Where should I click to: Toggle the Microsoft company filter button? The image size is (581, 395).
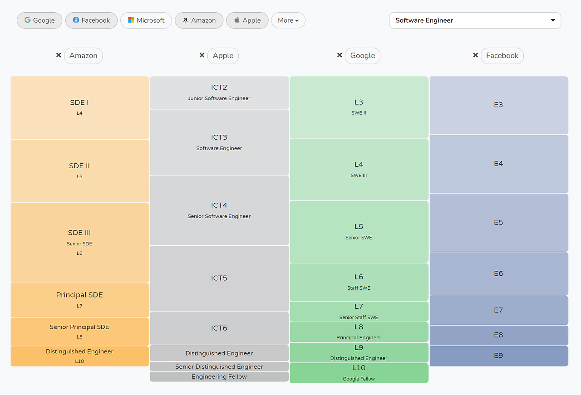pos(146,20)
